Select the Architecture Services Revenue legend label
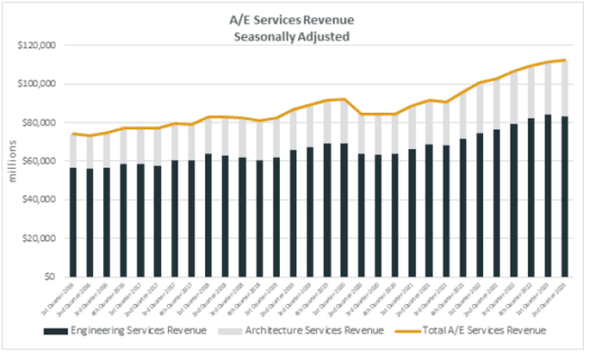589x354 pixels. pos(314,330)
